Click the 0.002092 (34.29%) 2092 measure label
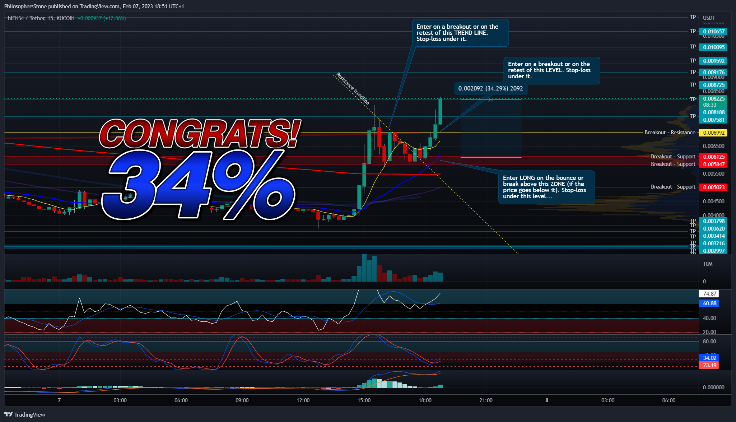 490,88
